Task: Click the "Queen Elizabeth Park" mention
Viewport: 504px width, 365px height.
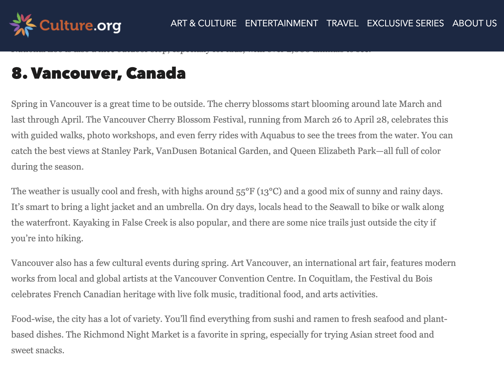Action: (x=333, y=151)
